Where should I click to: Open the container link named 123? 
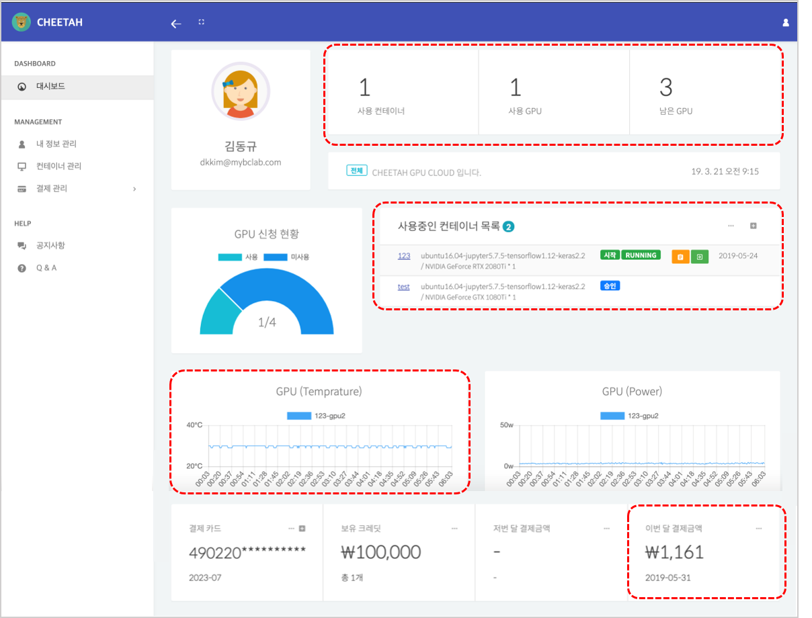click(x=404, y=255)
